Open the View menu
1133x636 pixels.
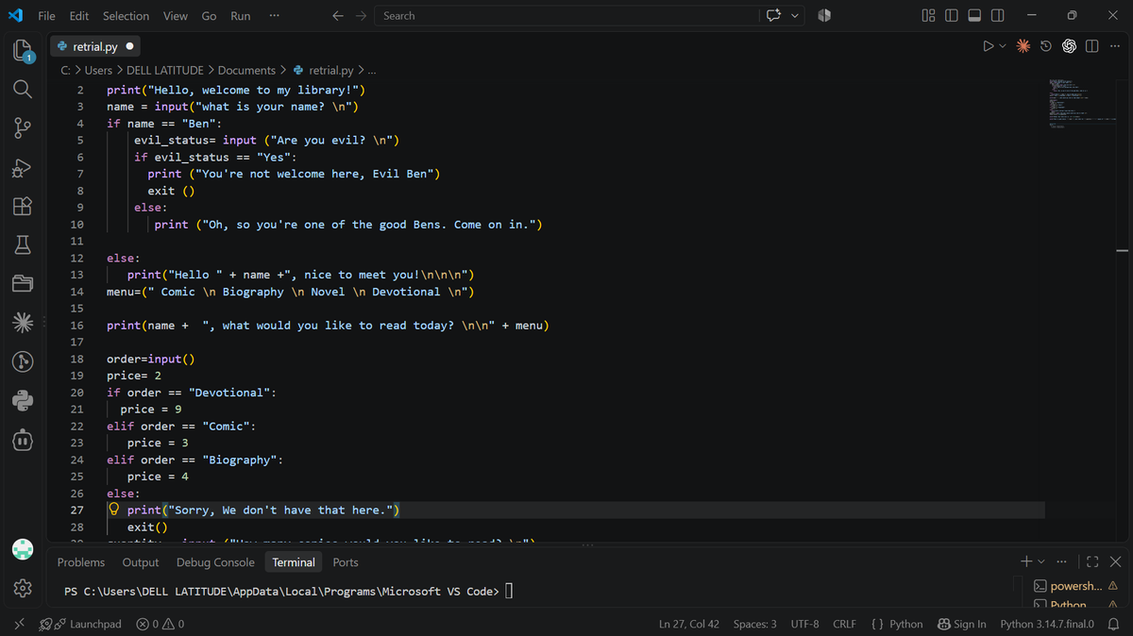click(x=175, y=16)
